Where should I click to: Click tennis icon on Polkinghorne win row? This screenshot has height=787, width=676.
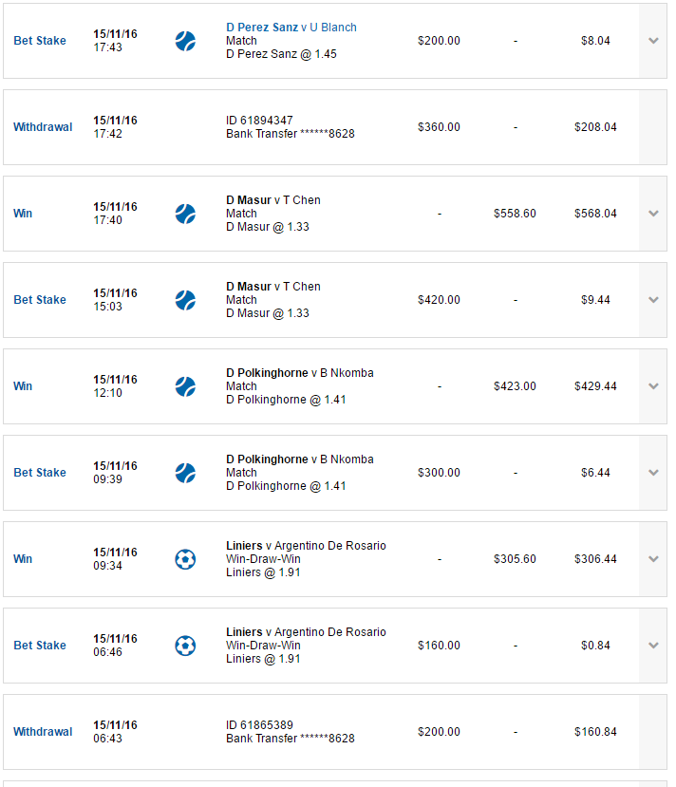185,386
